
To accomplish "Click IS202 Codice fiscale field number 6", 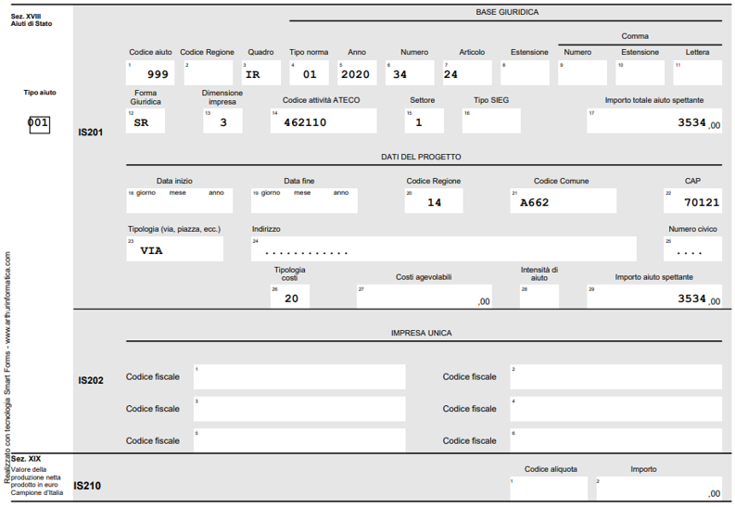I will tap(616, 440).
